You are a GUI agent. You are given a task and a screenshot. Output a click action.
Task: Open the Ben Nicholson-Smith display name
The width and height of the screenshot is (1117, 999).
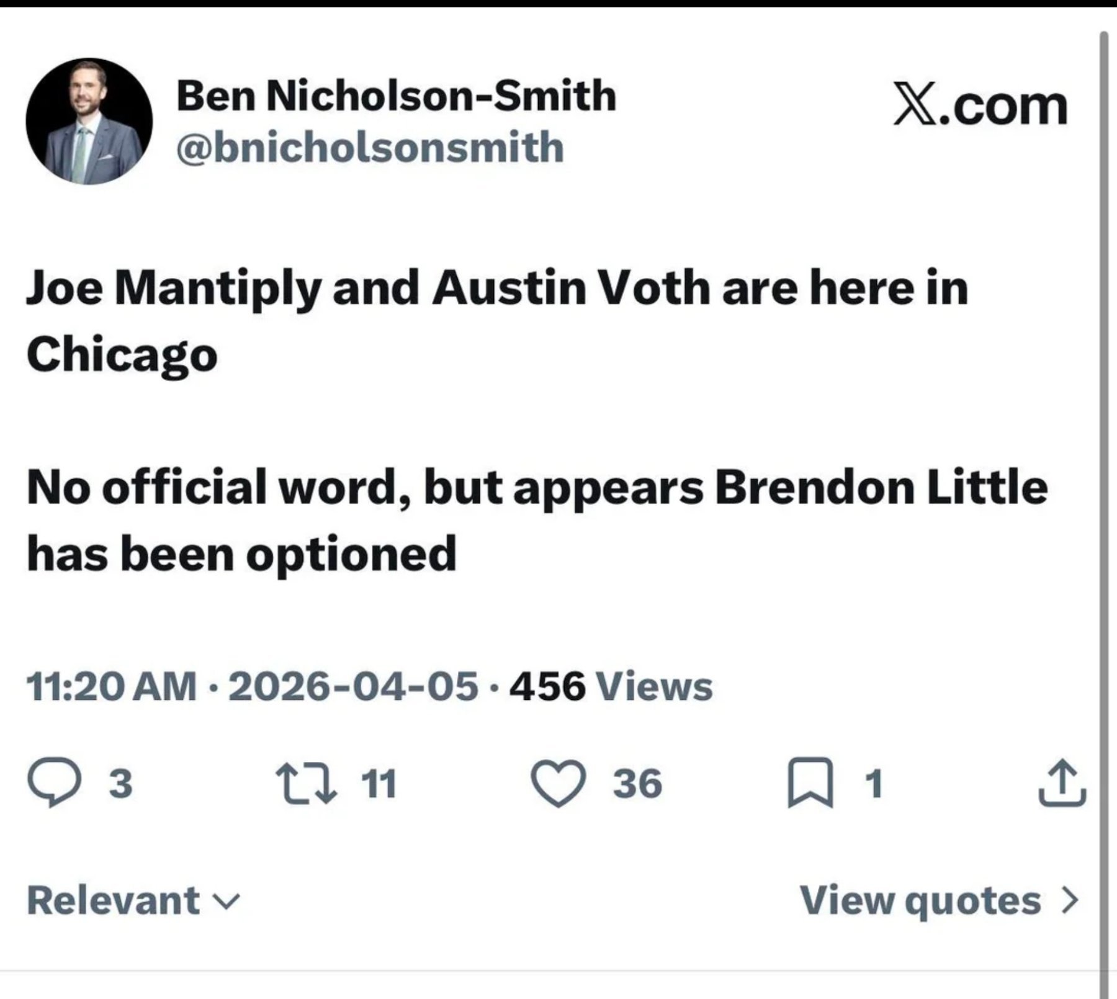point(396,96)
